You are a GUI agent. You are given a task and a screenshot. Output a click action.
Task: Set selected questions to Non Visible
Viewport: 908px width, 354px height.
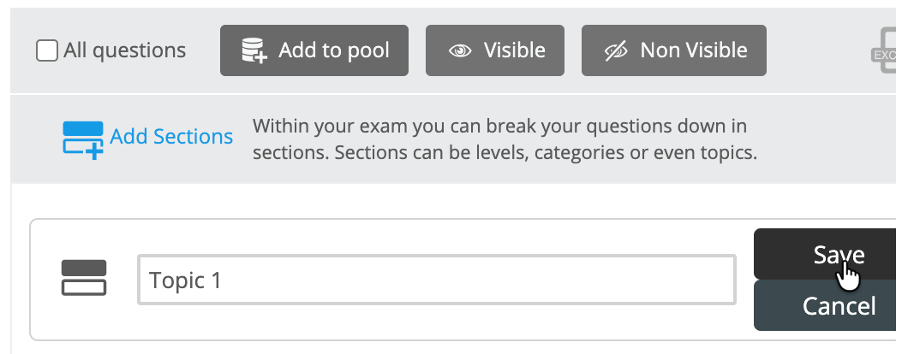[x=673, y=50]
